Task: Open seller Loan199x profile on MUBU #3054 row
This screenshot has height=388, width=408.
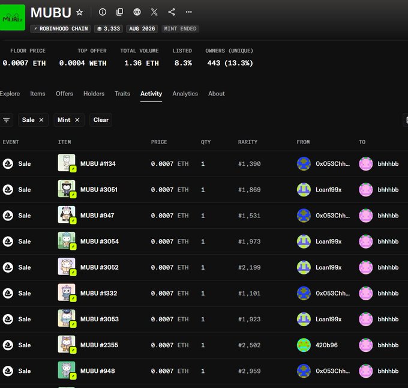Action: point(329,241)
